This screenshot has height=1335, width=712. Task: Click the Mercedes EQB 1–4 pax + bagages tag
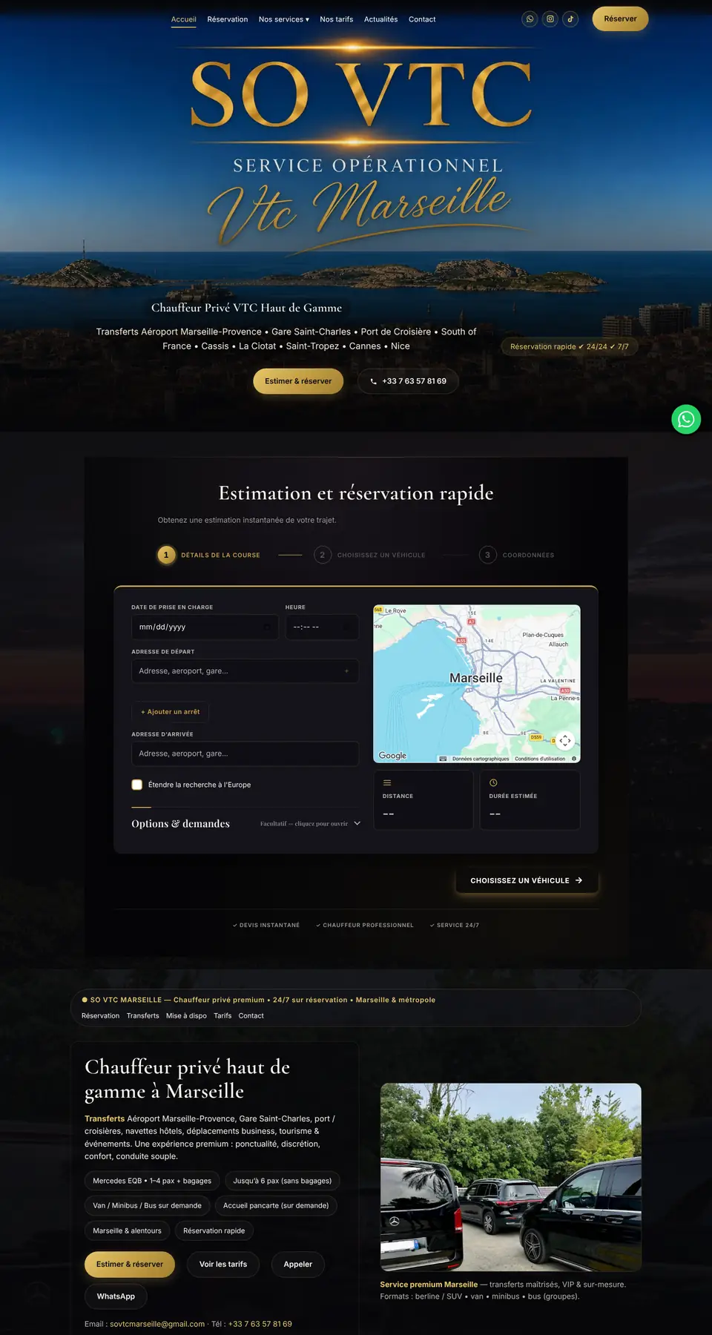(152, 1181)
